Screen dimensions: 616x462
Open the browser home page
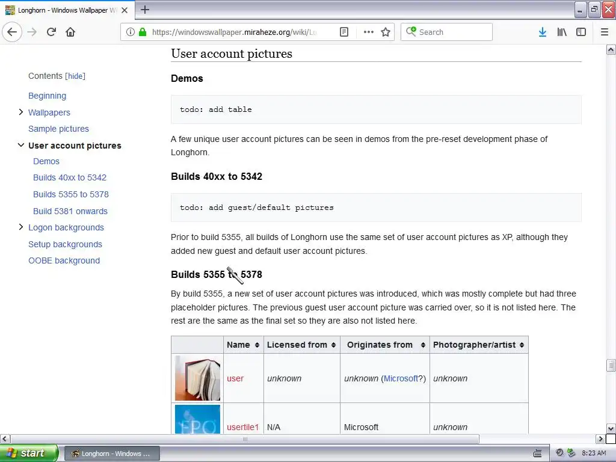70,32
